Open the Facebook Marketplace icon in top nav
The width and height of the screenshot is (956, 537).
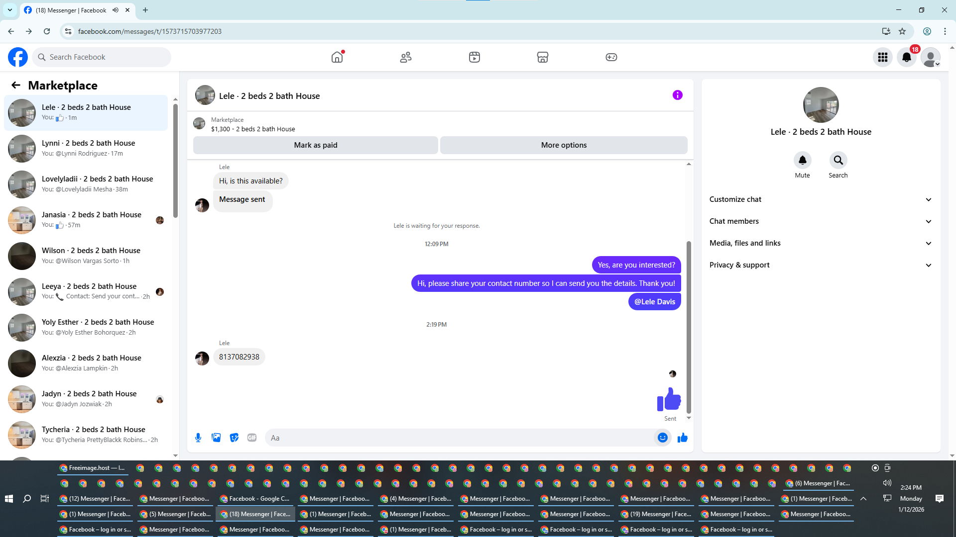(x=543, y=57)
